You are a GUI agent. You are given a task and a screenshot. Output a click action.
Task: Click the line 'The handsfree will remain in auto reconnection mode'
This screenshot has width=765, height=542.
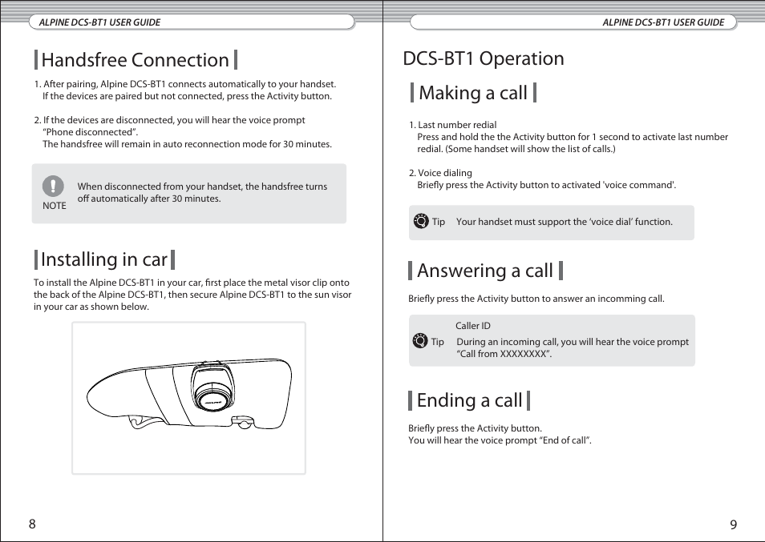coord(188,144)
